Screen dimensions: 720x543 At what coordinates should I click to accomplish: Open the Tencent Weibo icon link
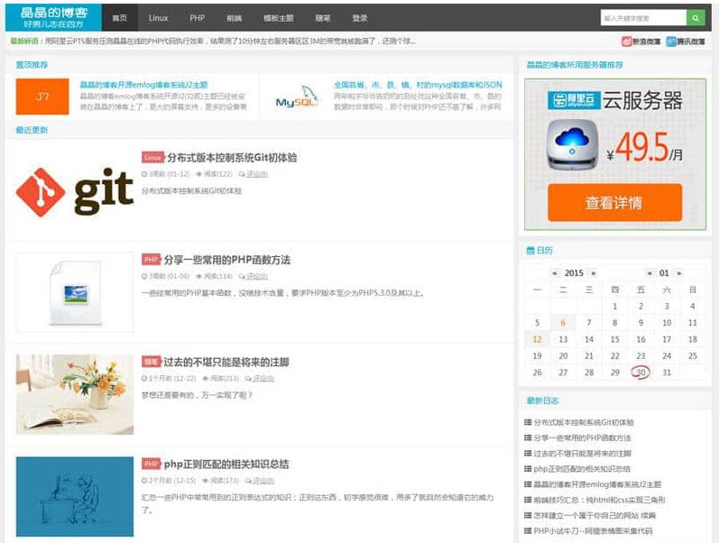coord(686,41)
